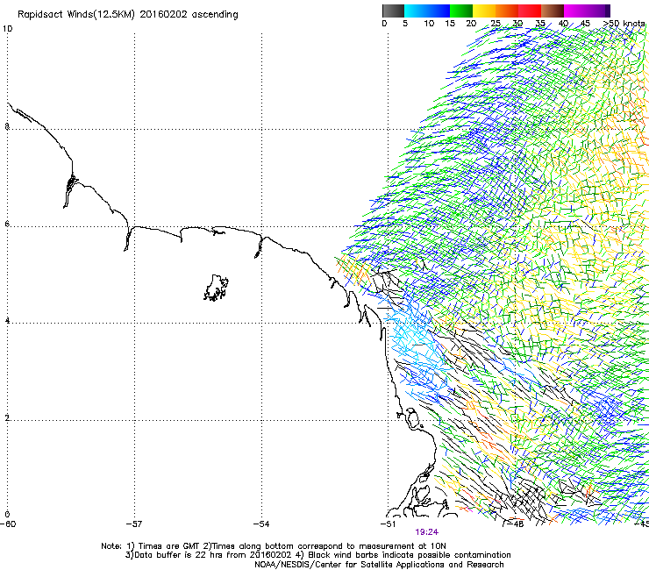Click the legend tick label '10' under blue band
The image size is (649, 570).
(x=429, y=23)
